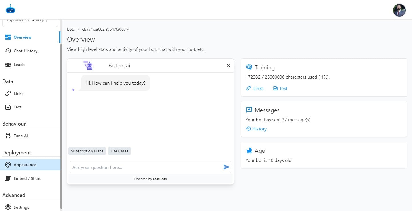
Task: Click the Chat History clock icon
Action: (x=8, y=51)
